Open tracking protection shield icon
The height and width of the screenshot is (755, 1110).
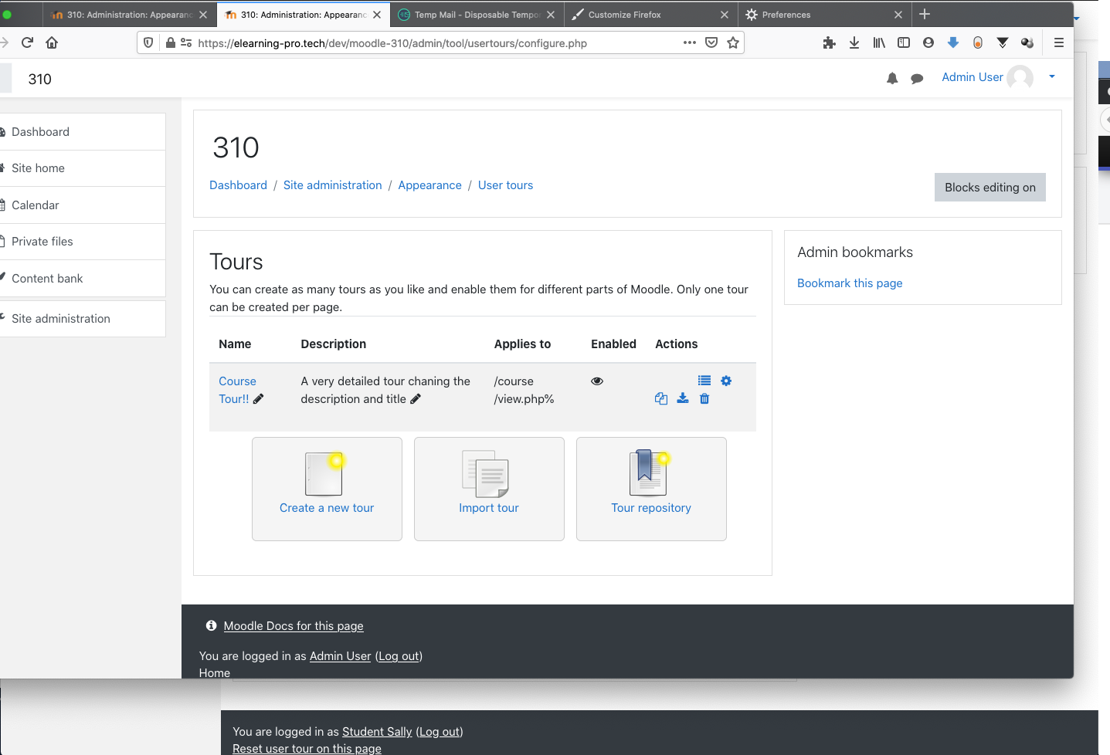pos(148,42)
